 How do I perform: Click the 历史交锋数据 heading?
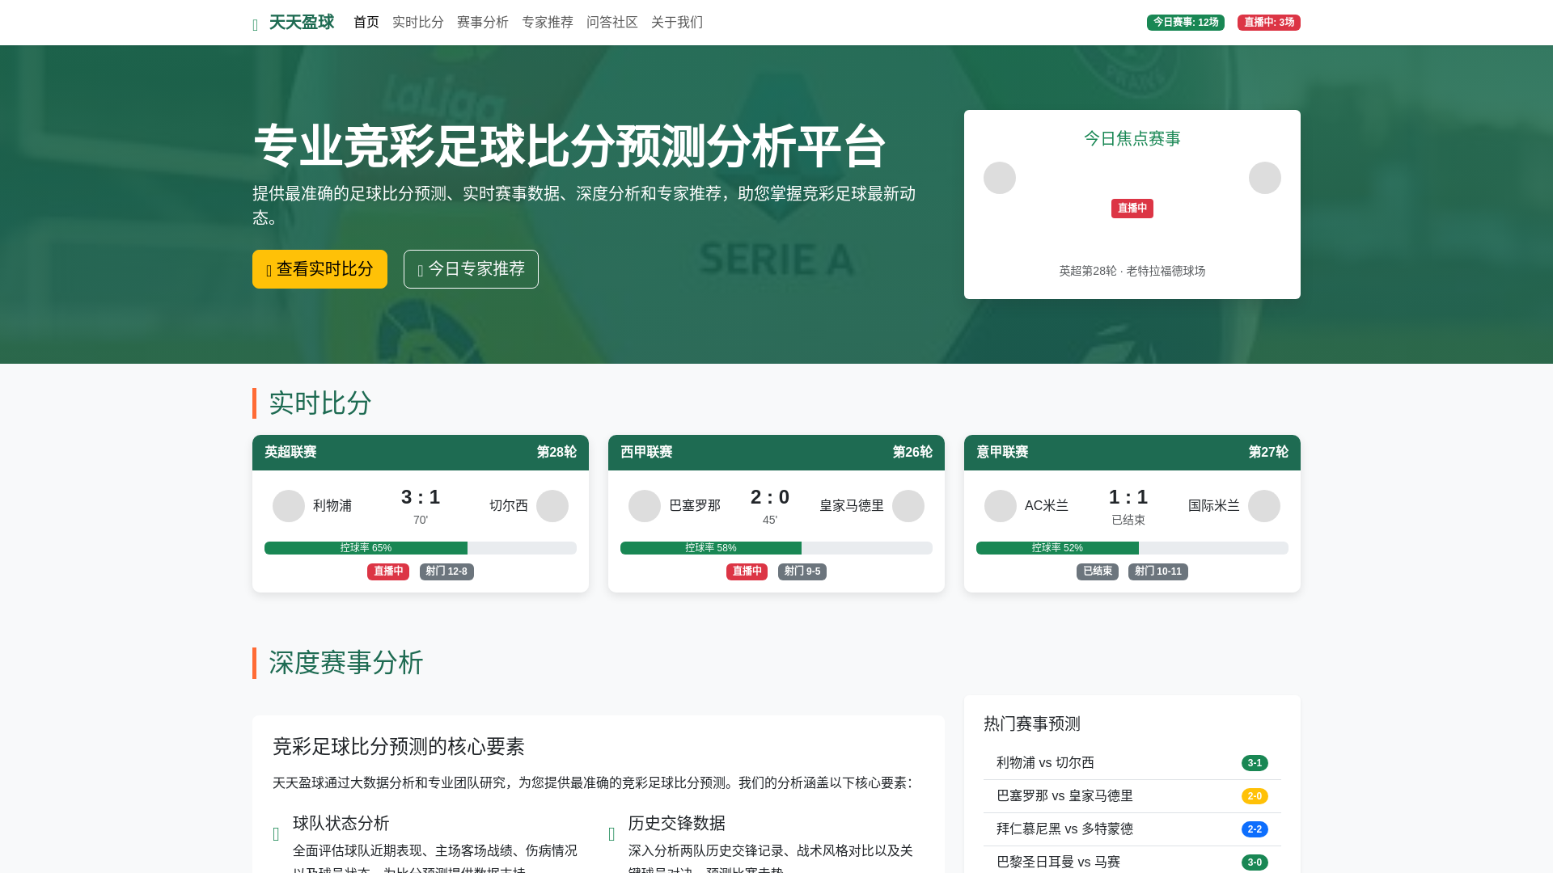pyautogui.click(x=677, y=824)
